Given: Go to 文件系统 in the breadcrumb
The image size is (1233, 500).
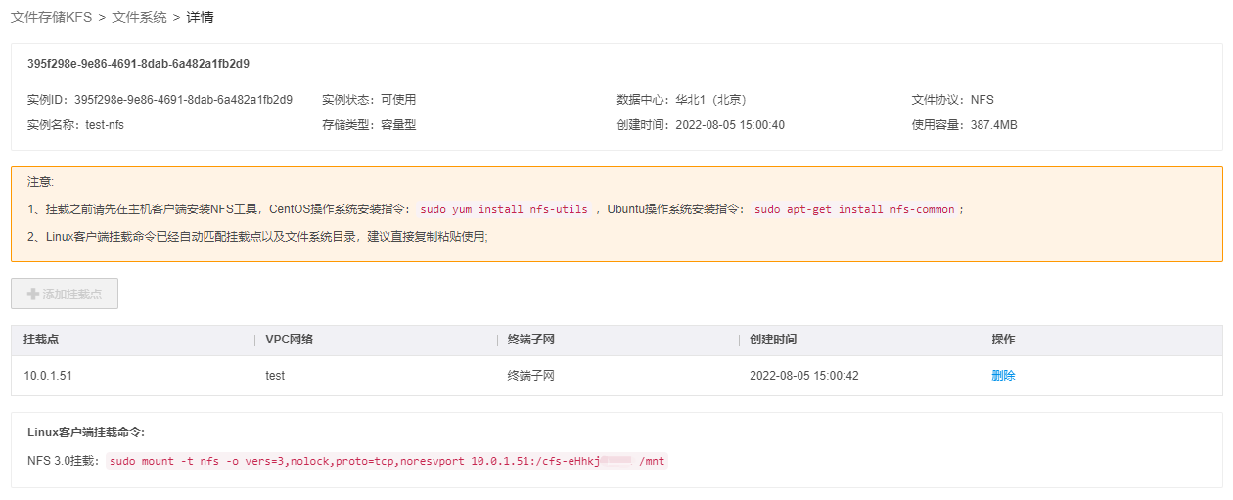Looking at the screenshot, I should tap(139, 17).
